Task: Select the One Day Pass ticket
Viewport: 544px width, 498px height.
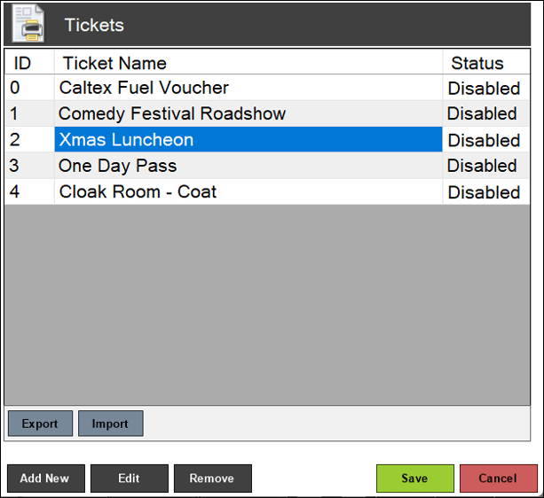Action: pyautogui.click(x=248, y=166)
